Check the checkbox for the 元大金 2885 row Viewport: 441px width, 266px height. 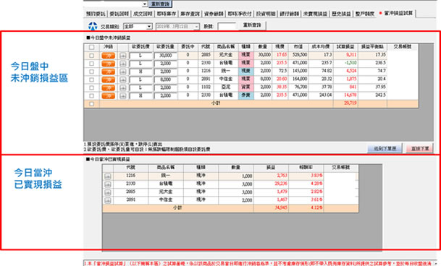[91, 56]
